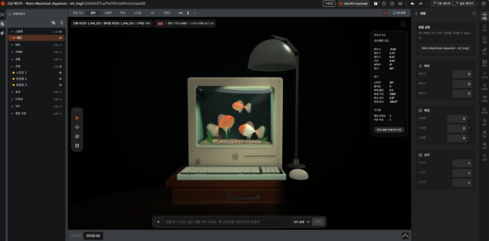Expand the 드로잉 group

coord(12,99)
